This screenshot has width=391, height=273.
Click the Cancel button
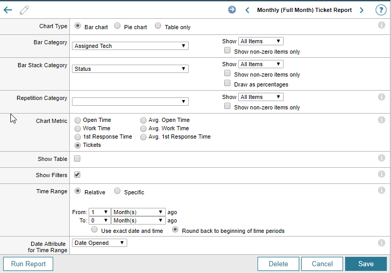tap(322, 264)
